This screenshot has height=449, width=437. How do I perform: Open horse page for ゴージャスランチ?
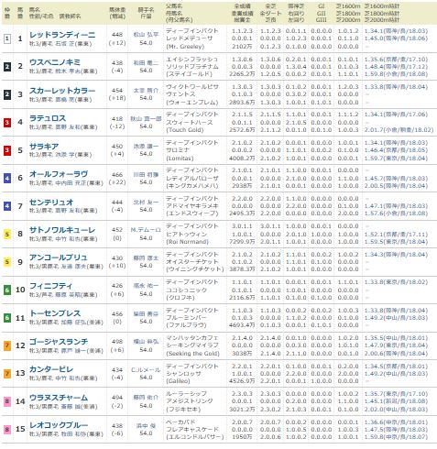pyautogui.click(x=59, y=342)
